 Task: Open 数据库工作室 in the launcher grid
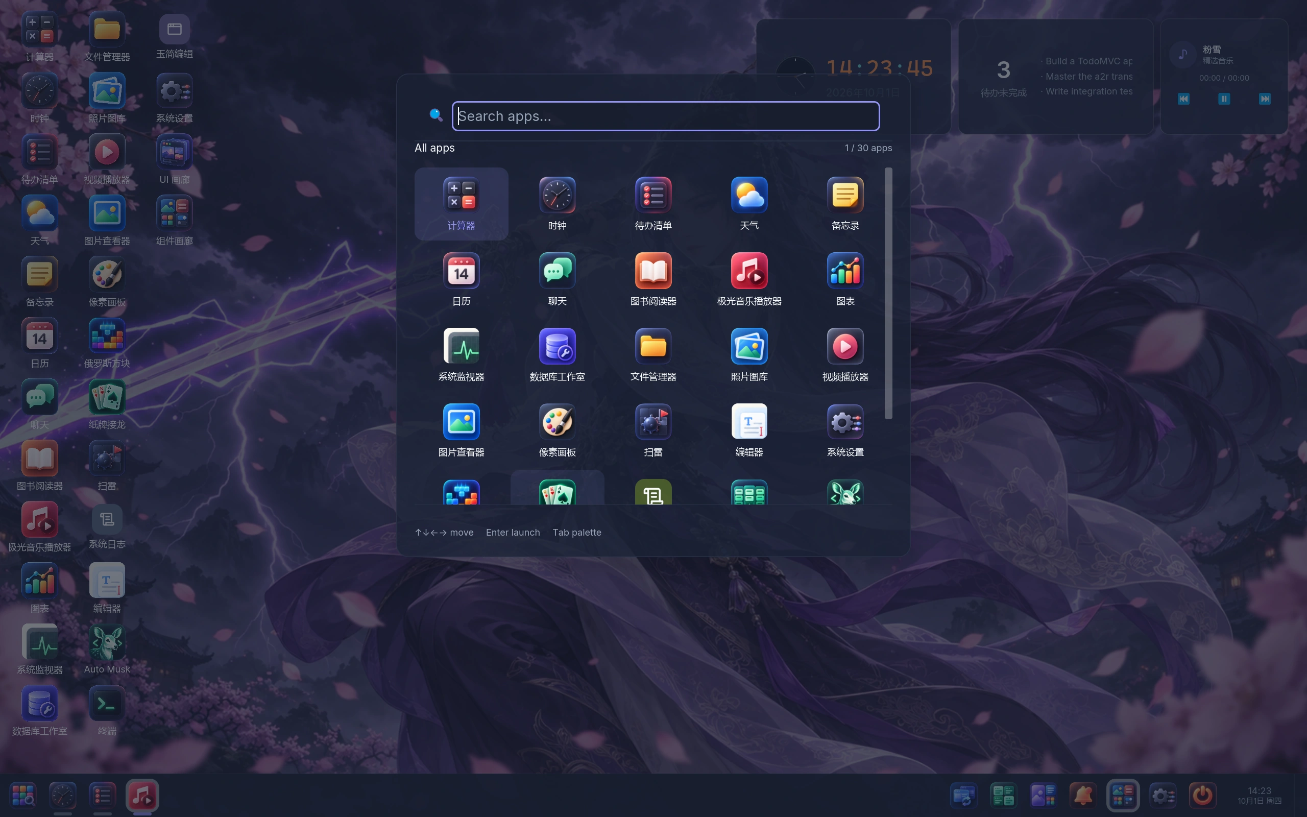point(557,355)
